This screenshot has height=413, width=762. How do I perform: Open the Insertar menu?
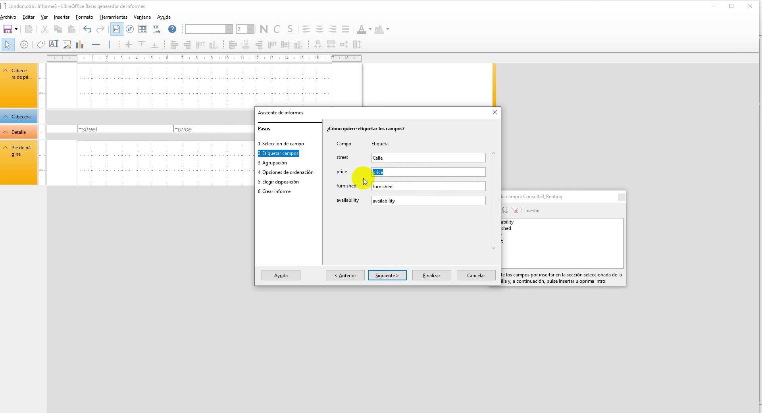point(62,17)
